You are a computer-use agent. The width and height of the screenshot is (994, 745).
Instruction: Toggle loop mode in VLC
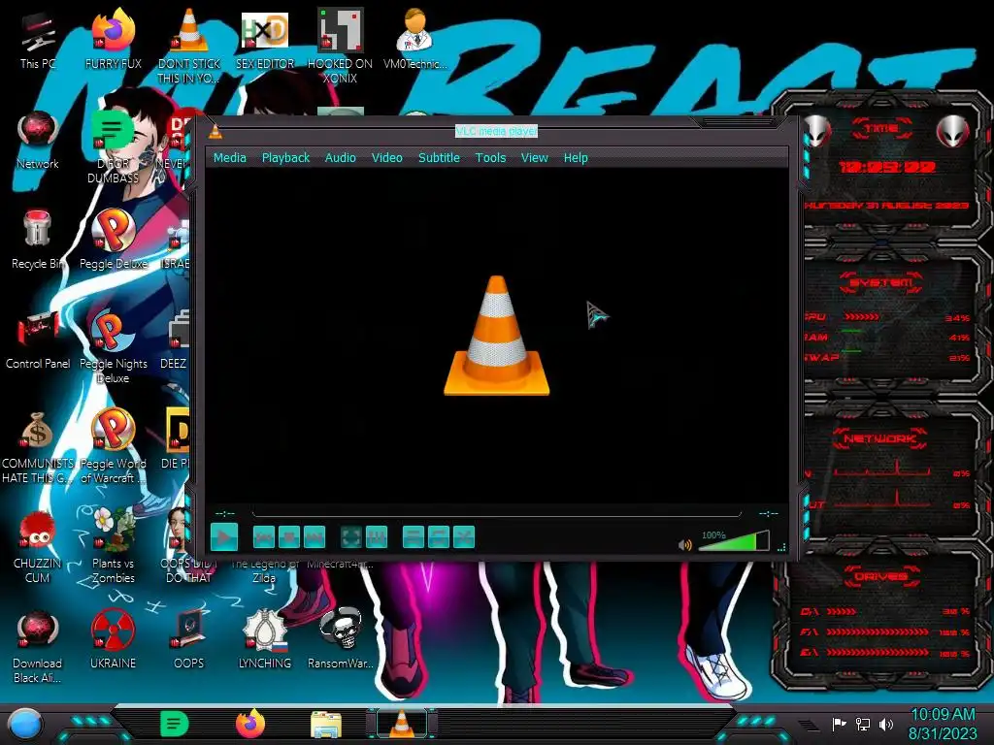(x=439, y=537)
